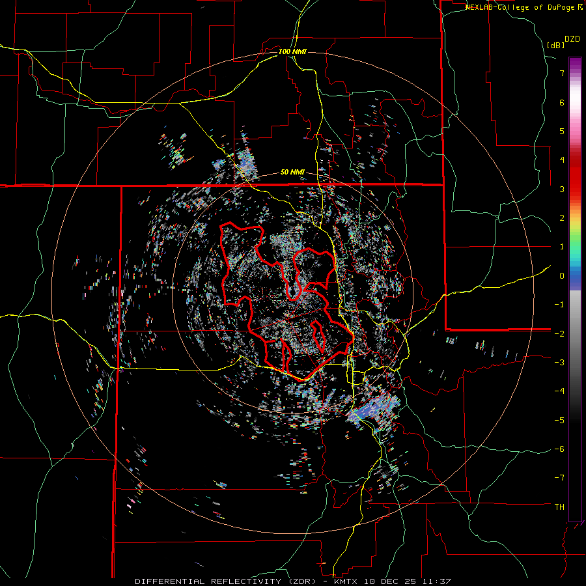The image size is (586, 586).
Task: Click the Differential Reflectivity KMTX caption text
Action: 293,581
